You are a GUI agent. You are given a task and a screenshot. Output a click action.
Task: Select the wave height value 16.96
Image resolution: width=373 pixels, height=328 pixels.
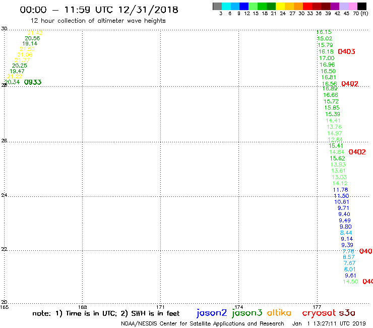(x=327, y=65)
